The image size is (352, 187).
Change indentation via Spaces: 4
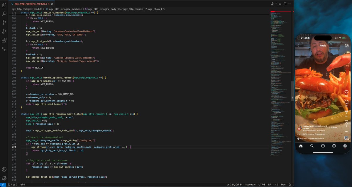pyautogui.click(x=251, y=185)
